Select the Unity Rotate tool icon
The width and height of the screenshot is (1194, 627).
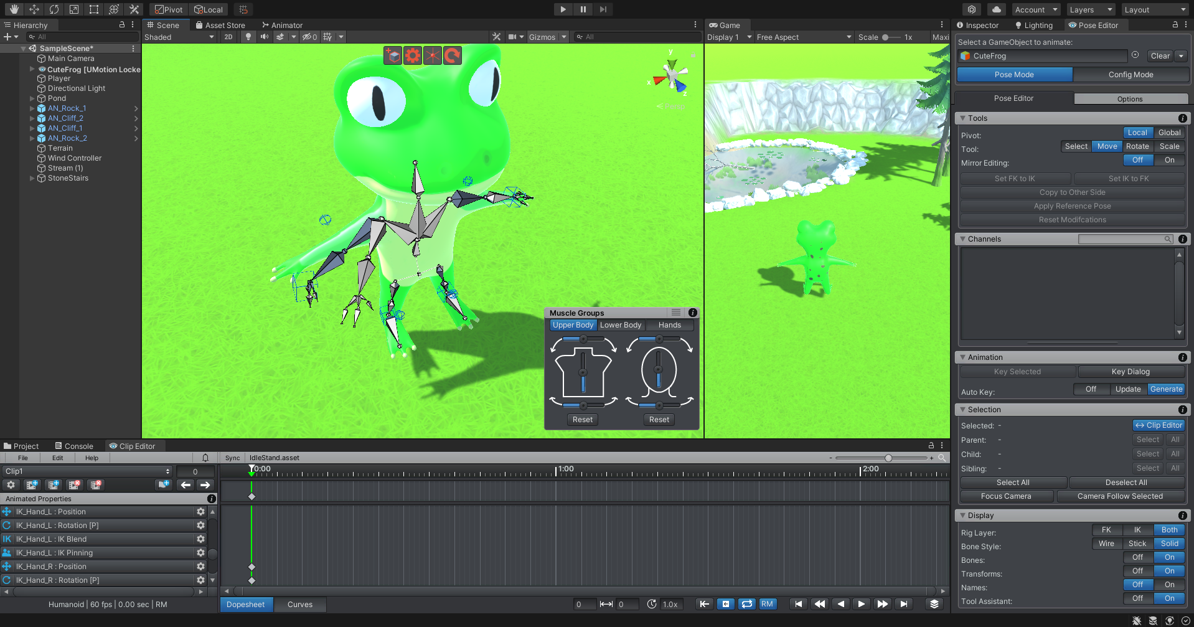(x=54, y=9)
